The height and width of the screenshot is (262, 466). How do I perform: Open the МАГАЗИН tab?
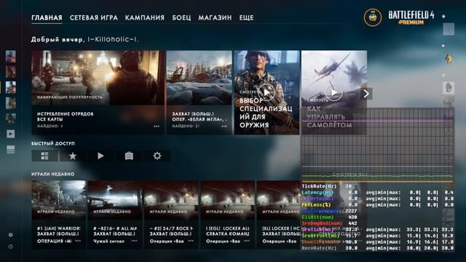[x=215, y=17]
